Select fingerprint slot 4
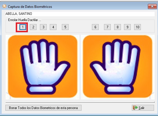 click(53, 27)
